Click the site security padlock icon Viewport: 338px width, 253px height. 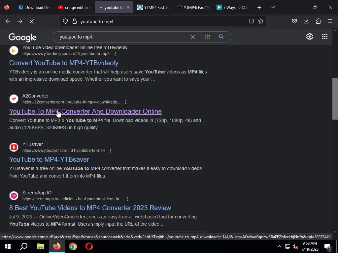75,21
